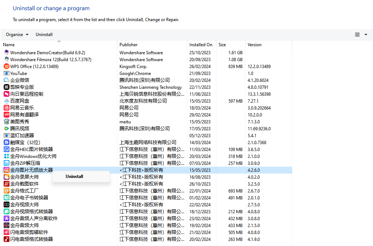
Task: Click the 腾讯视频 icon
Action: [6, 128]
